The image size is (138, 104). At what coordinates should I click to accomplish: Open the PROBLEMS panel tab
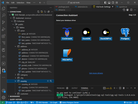[x=61, y=88]
